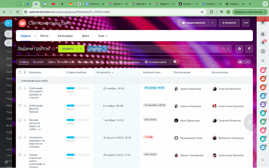Viewport: 269px width, 168px height.
Task: Click the search magnifier in filter field
Action: (x=223, y=49)
